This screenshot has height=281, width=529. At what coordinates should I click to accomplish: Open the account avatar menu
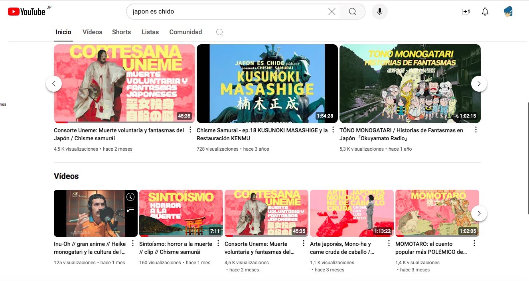(508, 12)
